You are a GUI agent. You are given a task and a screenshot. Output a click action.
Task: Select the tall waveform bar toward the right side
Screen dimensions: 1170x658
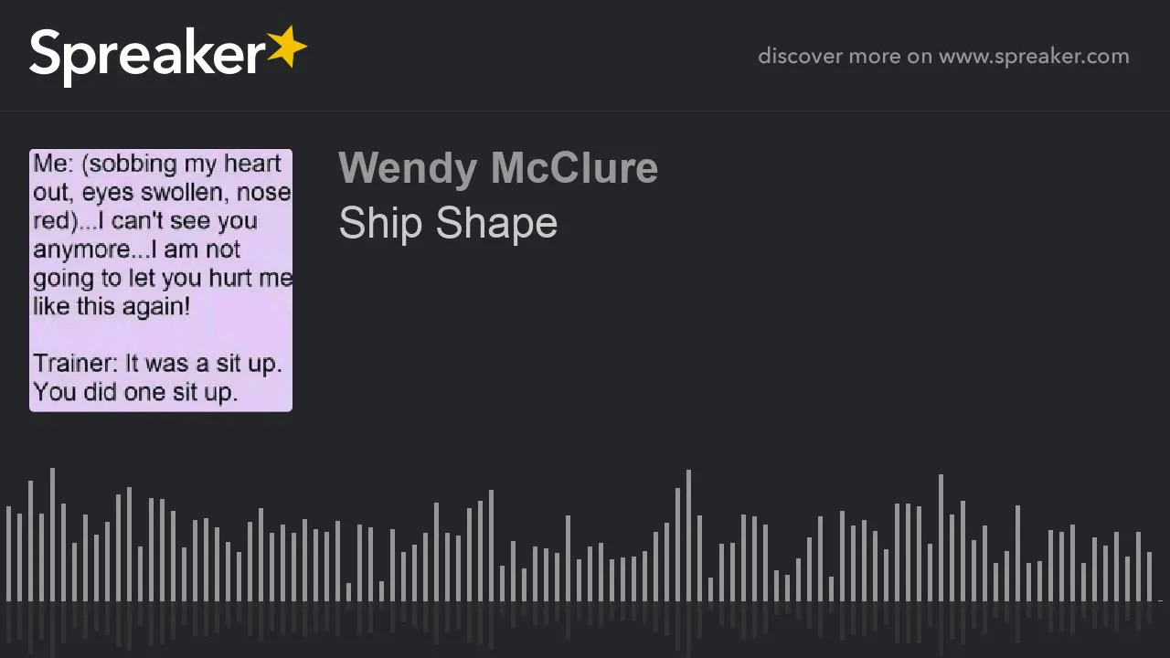(x=941, y=538)
